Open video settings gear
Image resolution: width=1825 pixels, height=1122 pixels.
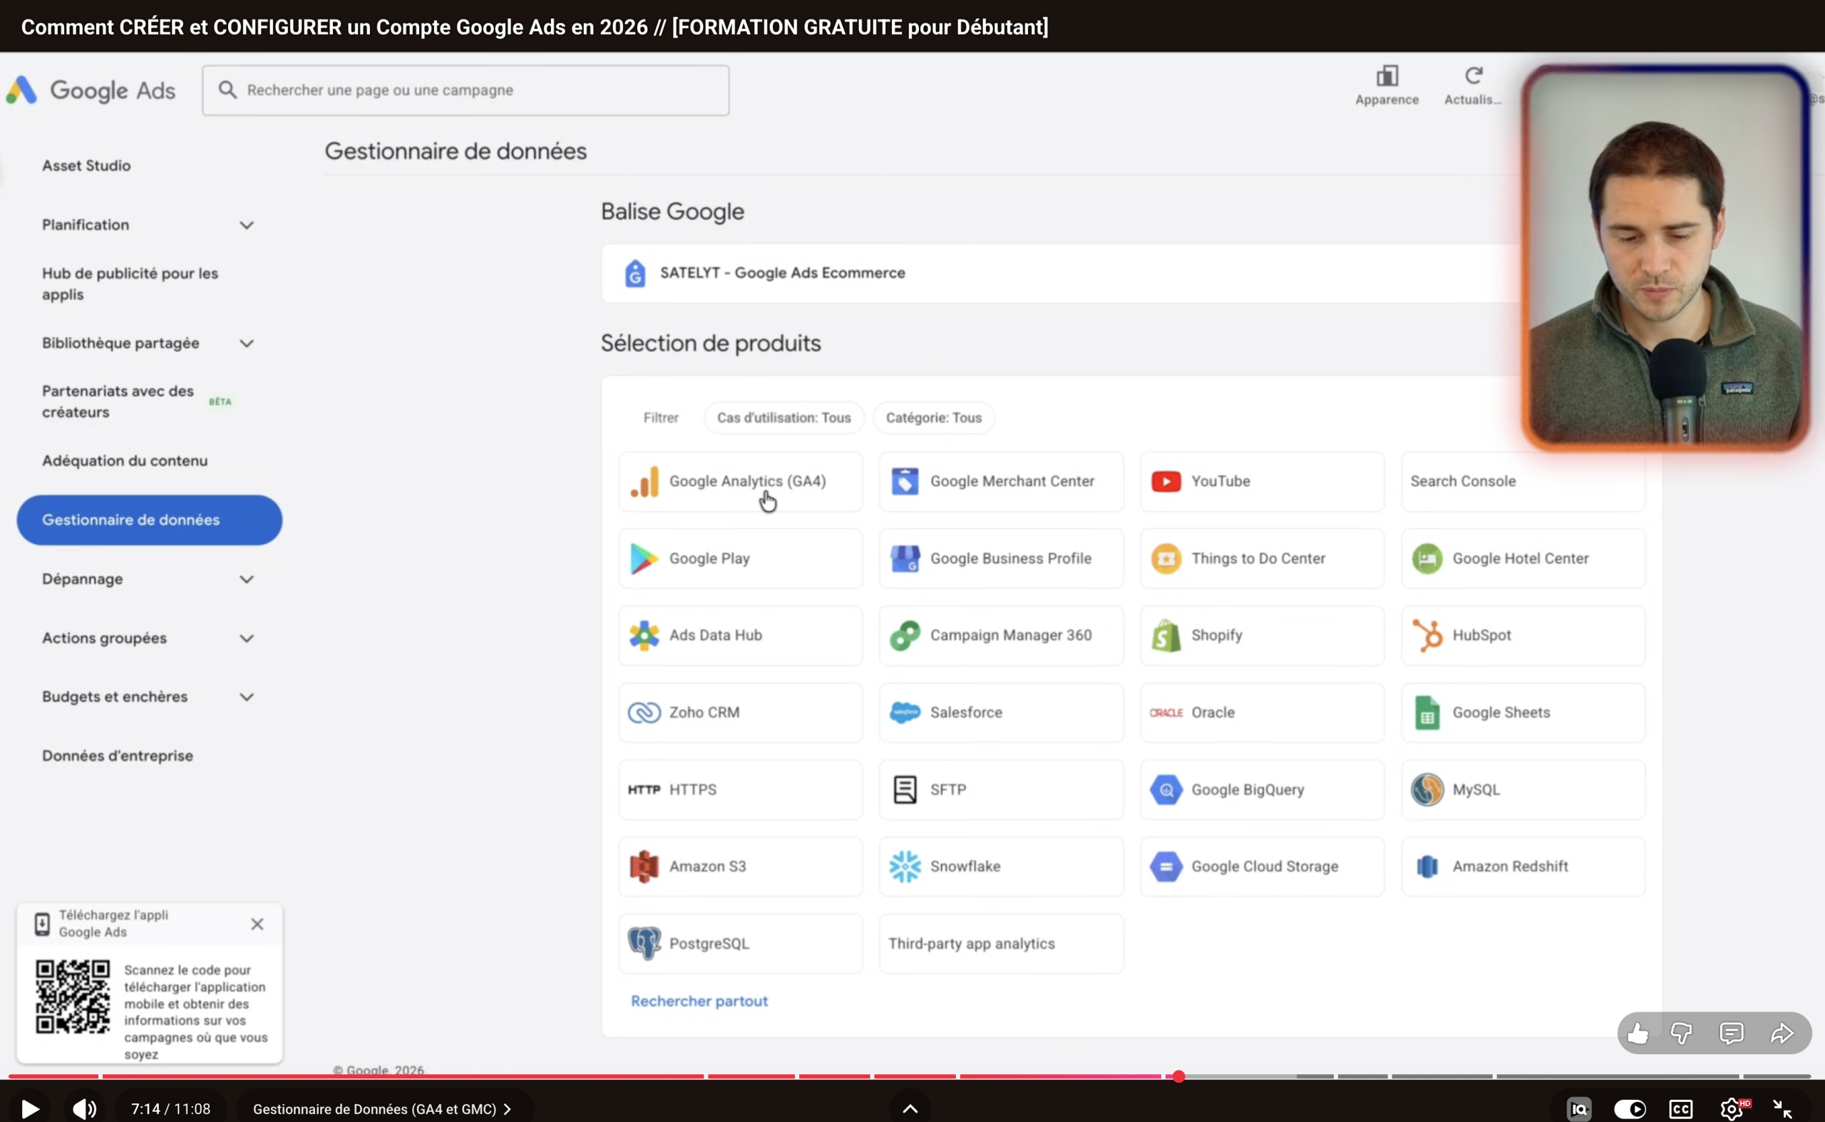(x=1733, y=1108)
